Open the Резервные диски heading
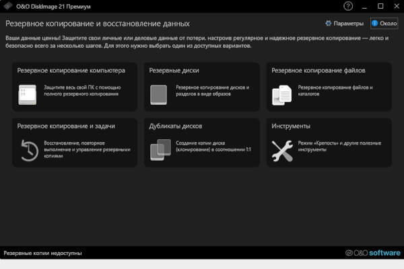The width and height of the screenshot is (404, 269). click(174, 70)
